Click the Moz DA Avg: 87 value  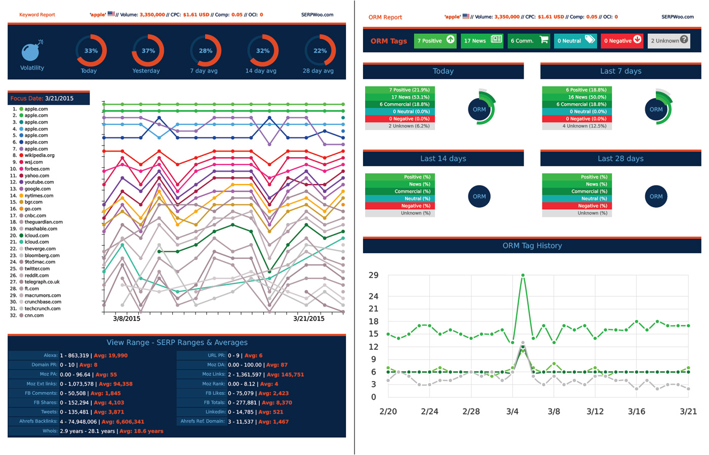(x=277, y=365)
